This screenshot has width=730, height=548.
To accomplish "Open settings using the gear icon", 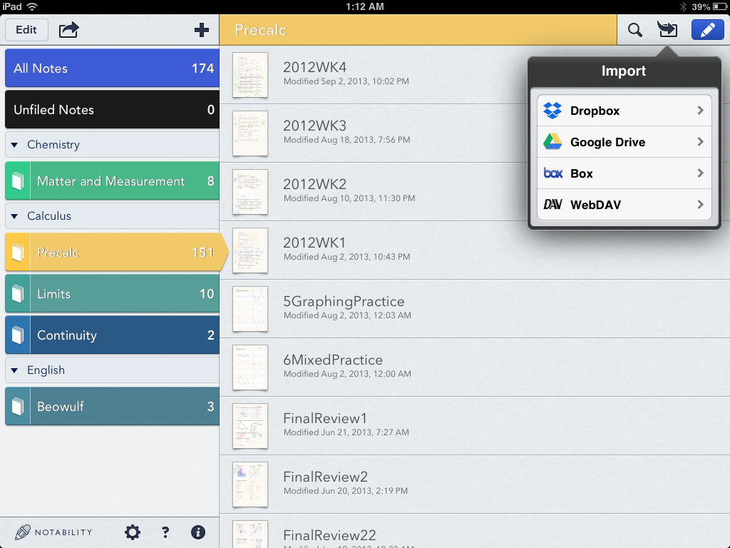I will tap(133, 532).
